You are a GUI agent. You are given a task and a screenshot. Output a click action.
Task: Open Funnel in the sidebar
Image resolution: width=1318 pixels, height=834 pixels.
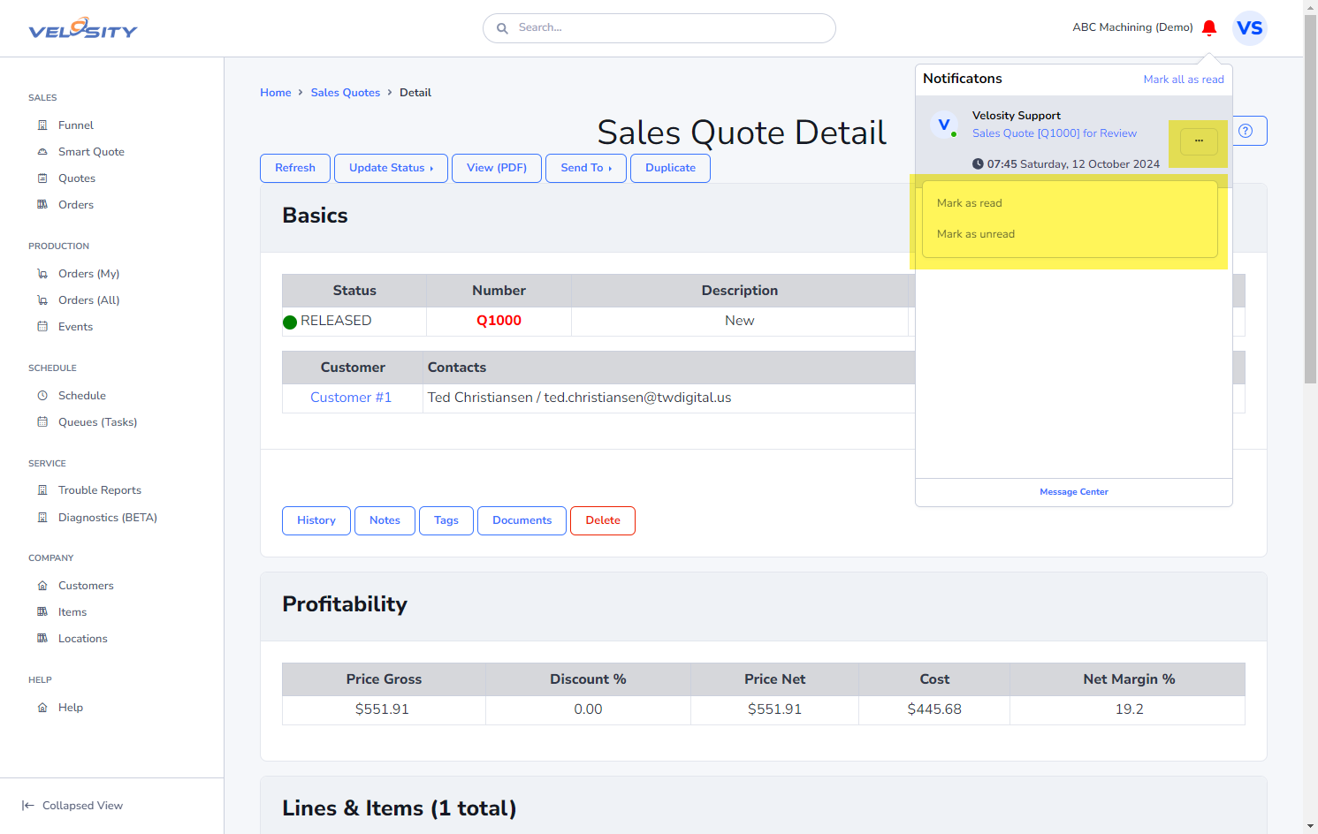[x=76, y=125]
